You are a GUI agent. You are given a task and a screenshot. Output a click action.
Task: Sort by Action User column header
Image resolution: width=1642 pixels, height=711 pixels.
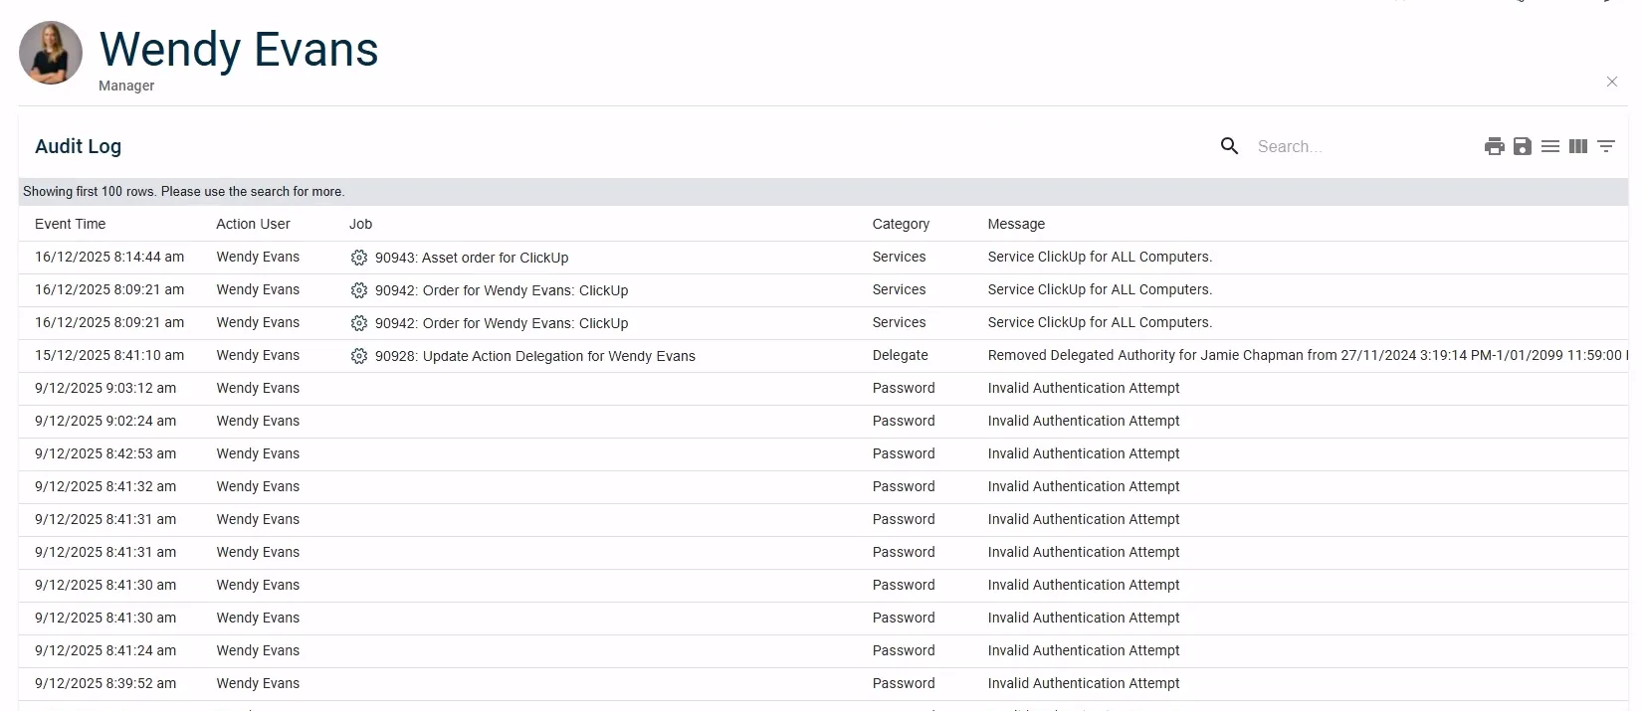(253, 224)
